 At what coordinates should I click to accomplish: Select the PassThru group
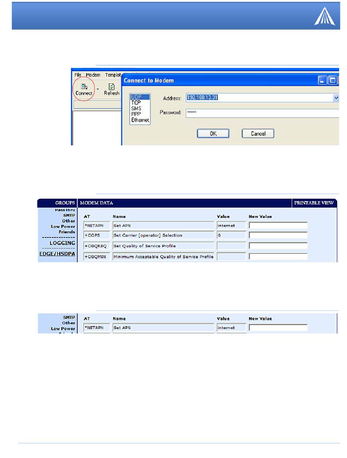point(65,210)
